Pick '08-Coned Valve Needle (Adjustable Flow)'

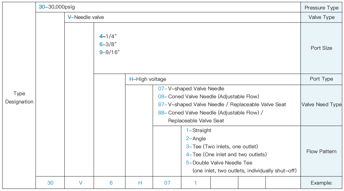click(208, 97)
